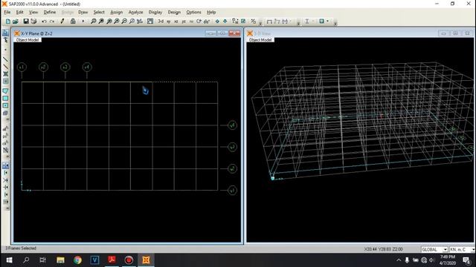The width and height of the screenshot is (476, 267).
Task: Open the View menu
Action: pyautogui.click(x=33, y=13)
